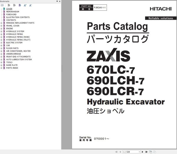This screenshot has height=154, width=177.
Task: Click the second bookmark flag toolbar icon
Action: (14, 5)
